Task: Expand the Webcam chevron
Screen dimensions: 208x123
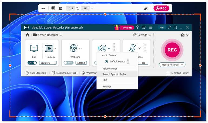Action: pos(80,48)
